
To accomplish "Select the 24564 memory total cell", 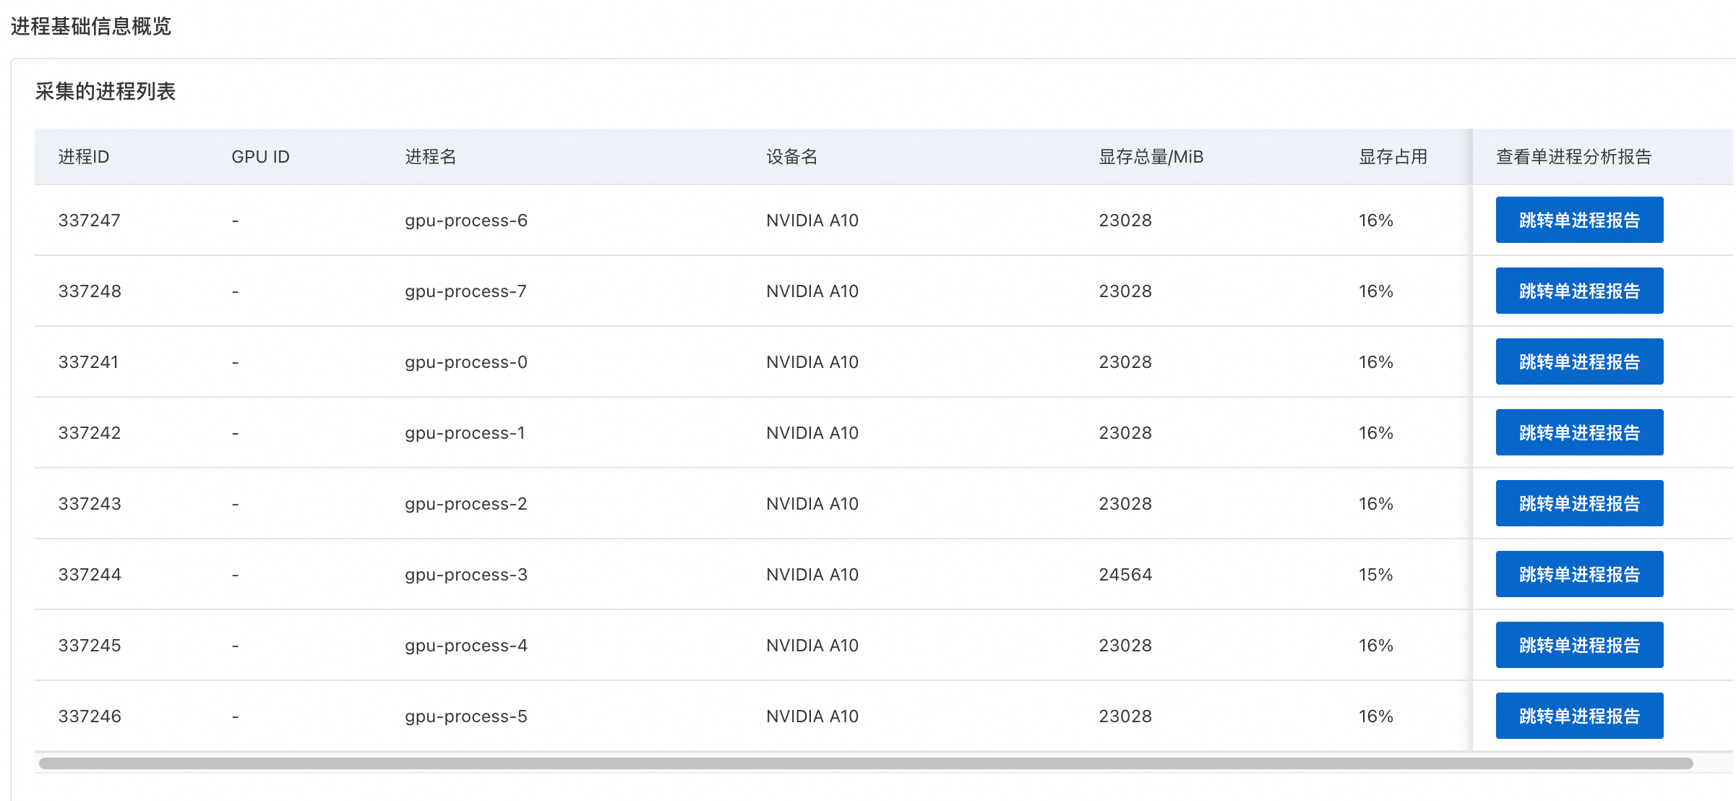I will [1125, 575].
